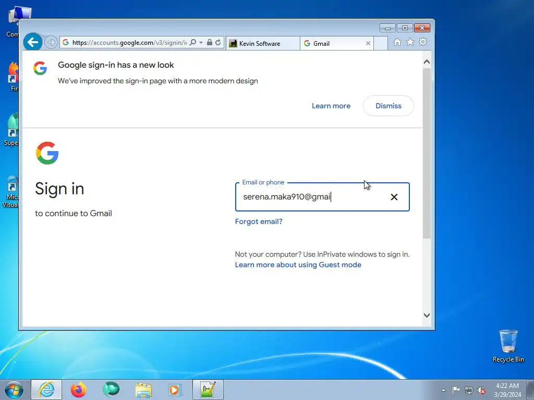Click the search magnifier in address bar
The width and height of the screenshot is (534, 400).
(193, 43)
